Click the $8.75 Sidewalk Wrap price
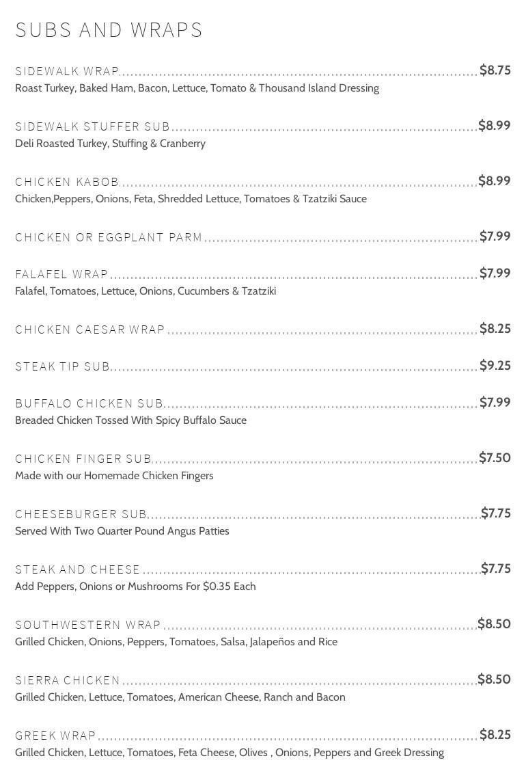 pyautogui.click(x=495, y=70)
